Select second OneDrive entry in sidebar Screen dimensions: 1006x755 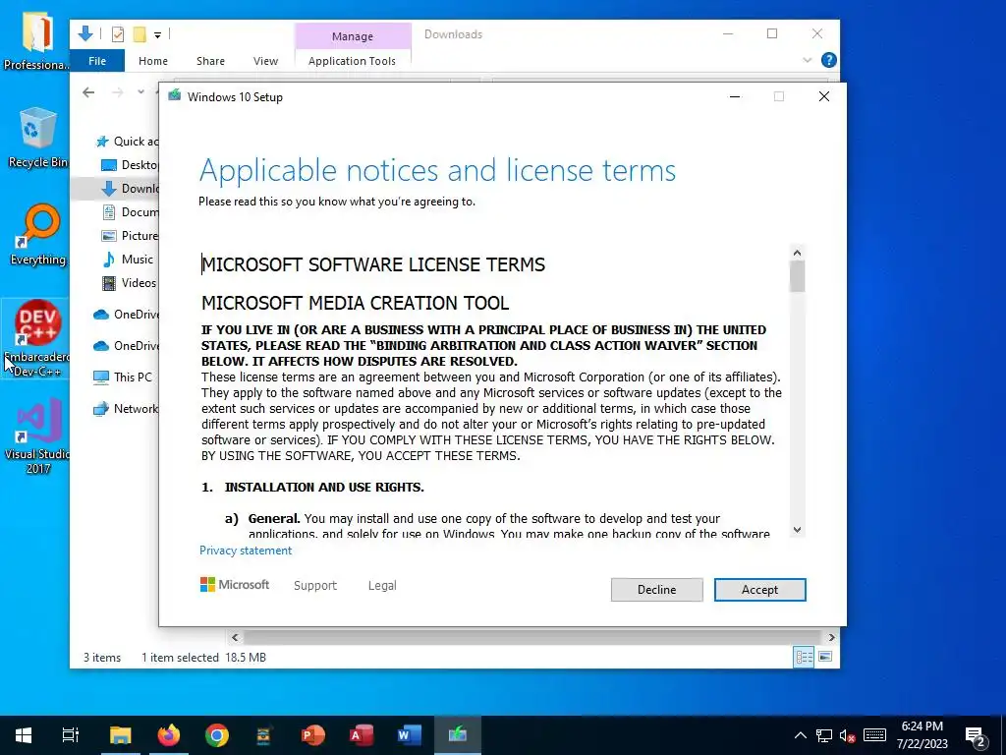pyautogui.click(x=127, y=346)
